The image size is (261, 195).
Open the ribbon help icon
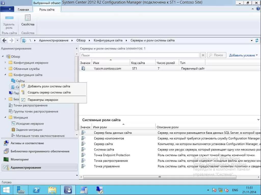(x=258, y=9)
